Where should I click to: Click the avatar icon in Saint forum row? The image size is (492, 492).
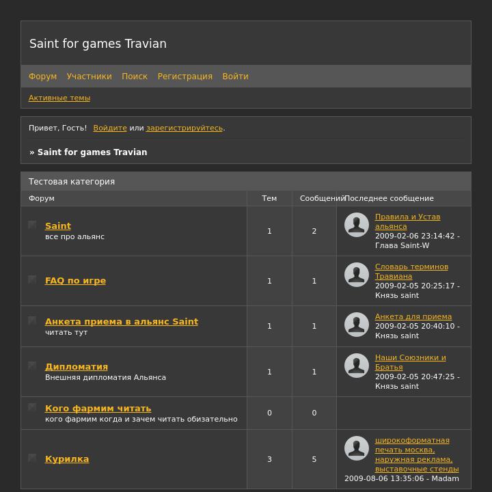(357, 225)
